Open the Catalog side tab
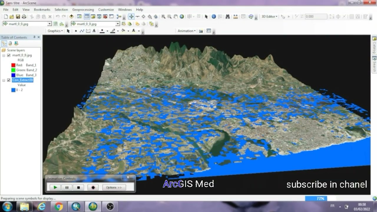 pos(374,45)
